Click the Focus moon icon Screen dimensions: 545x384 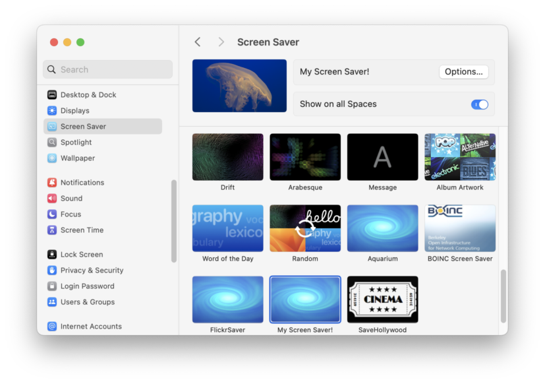tap(52, 214)
